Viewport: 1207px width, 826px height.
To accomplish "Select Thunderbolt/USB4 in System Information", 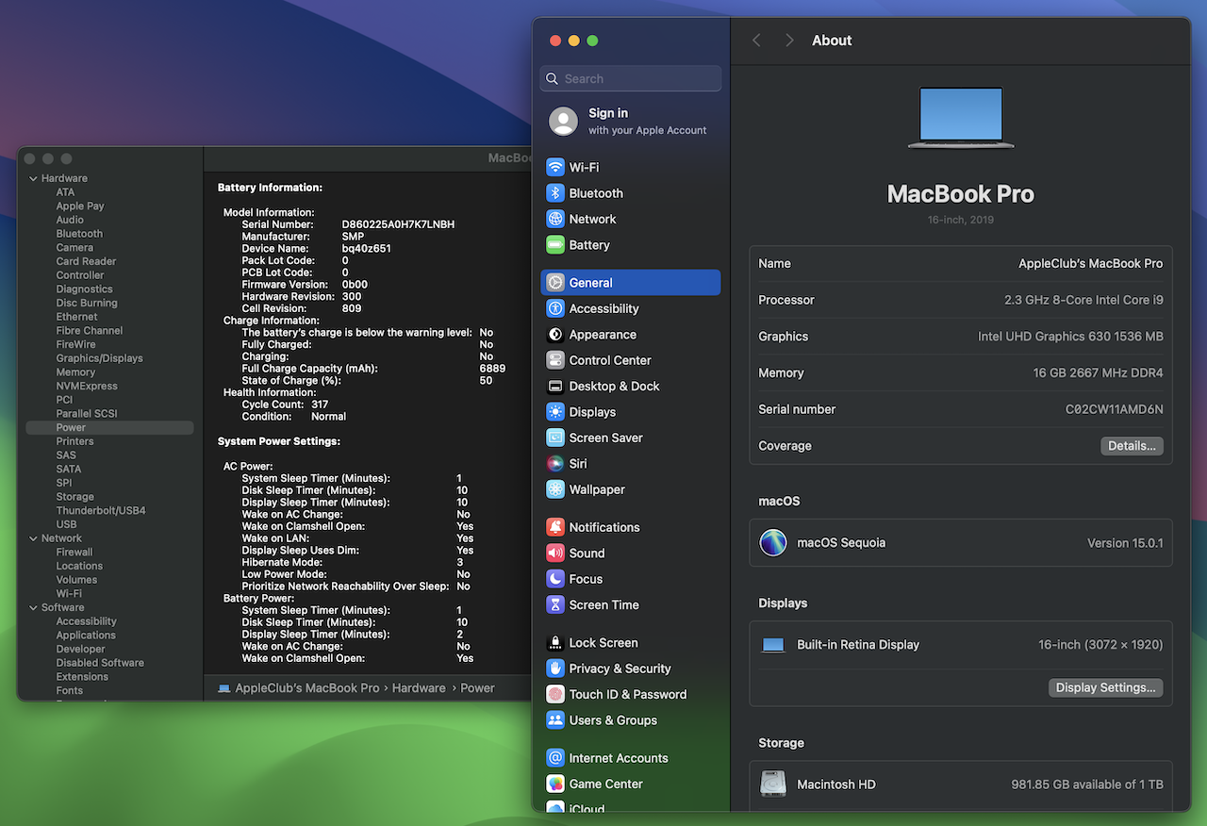I will click(x=101, y=511).
